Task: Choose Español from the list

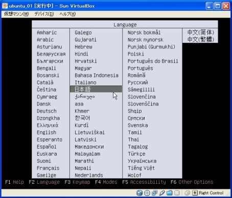Action: pyautogui.click(x=47, y=147)
